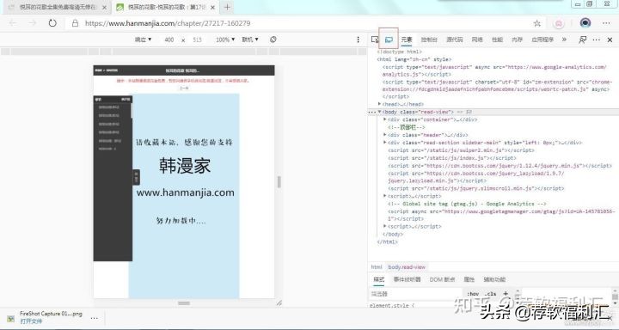The image size is (619, 330).
Task: Click the viewport bottom-edge resize handle
Action: (x=184, y=303)
